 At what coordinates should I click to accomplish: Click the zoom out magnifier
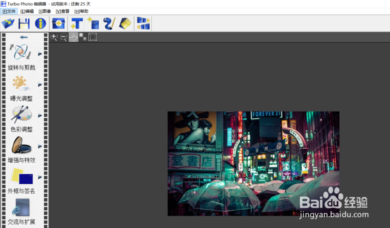64,37
